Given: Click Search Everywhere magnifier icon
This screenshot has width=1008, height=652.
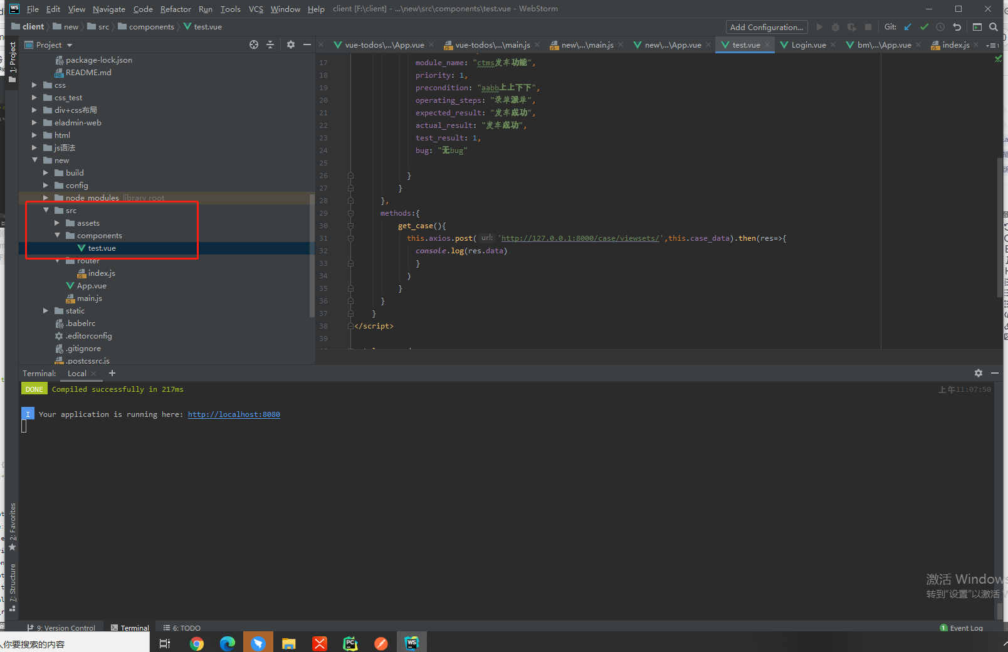Looking at the screenshot, I should pyautogui.click(x=994, y=27).
